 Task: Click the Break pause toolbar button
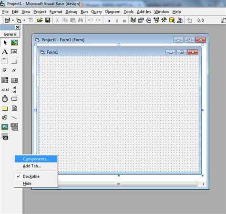(117, 21)
